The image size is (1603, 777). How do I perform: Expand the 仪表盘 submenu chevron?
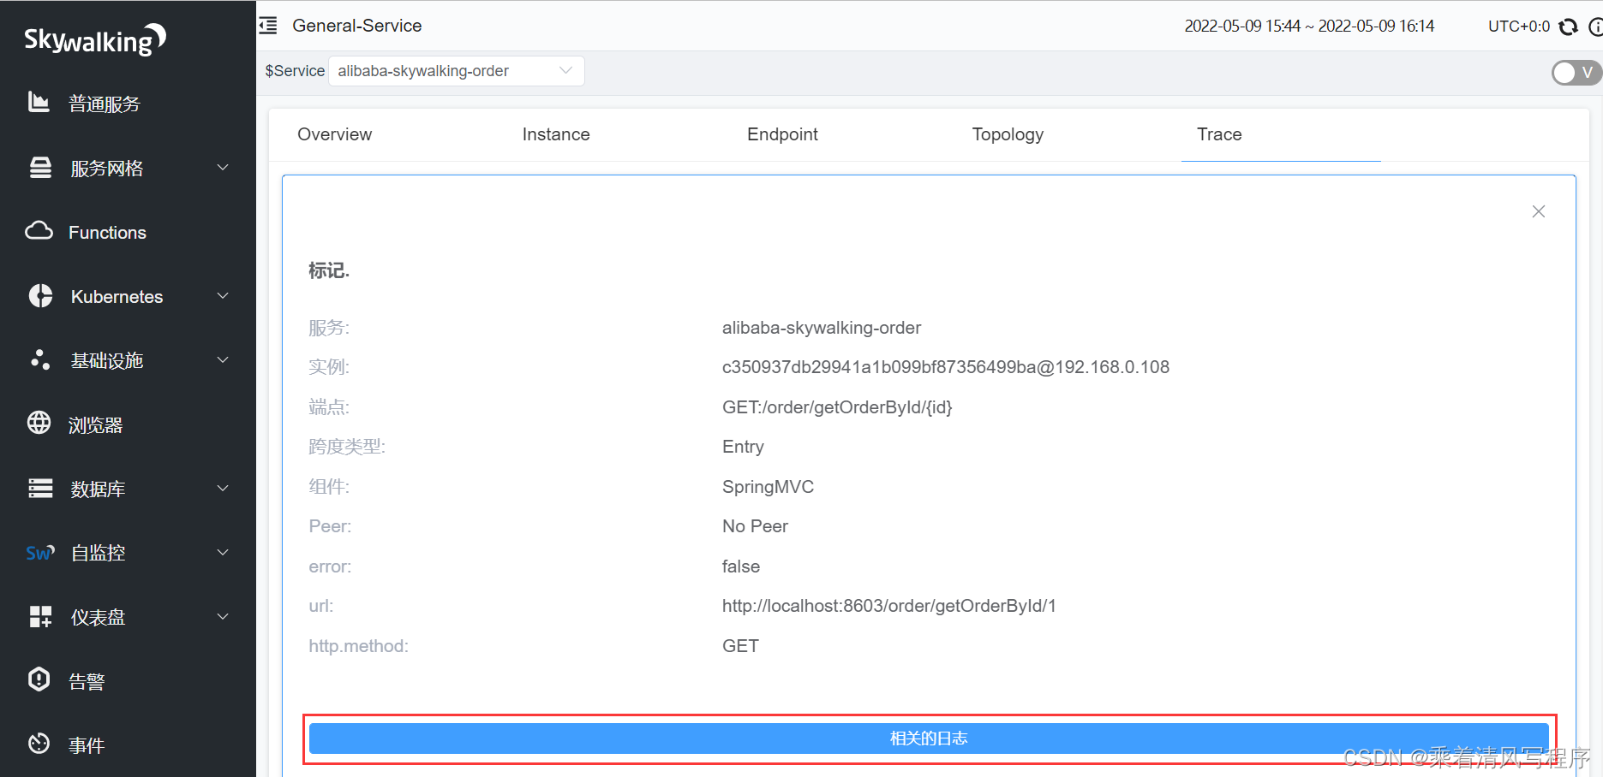coord(223,617)
